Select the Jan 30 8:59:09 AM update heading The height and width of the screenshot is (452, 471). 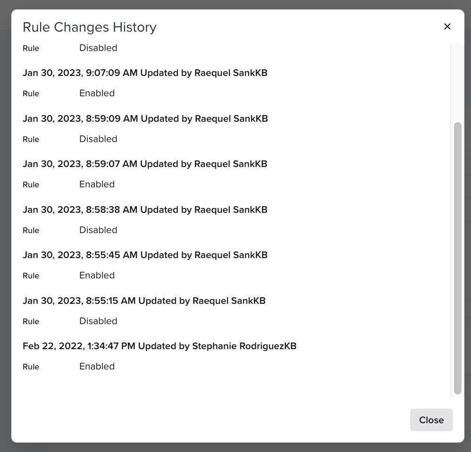tap(145, 118)
